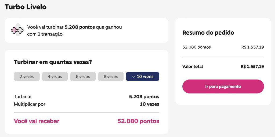
Task: Click the 5.208 pontos value beside Turbinar
Action: tap(144, 97)
